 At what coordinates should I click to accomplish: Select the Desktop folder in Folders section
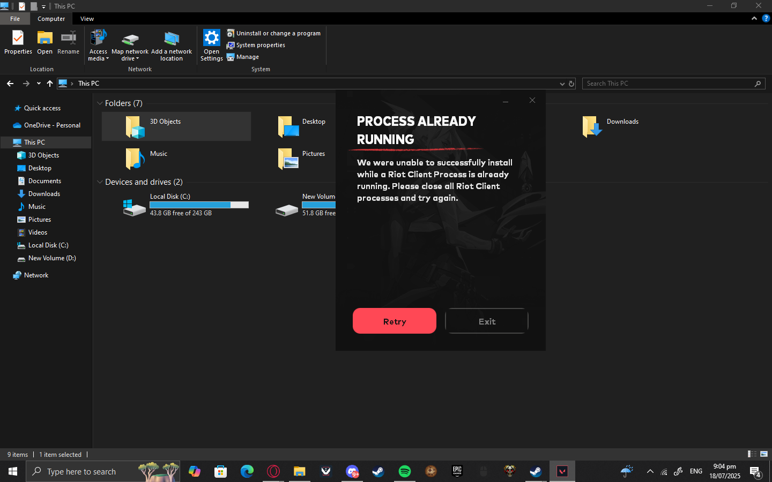click(x=303, y=126)
